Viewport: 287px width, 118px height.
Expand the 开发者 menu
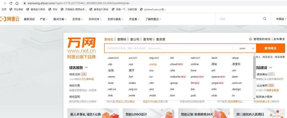(x=134, y=19)
